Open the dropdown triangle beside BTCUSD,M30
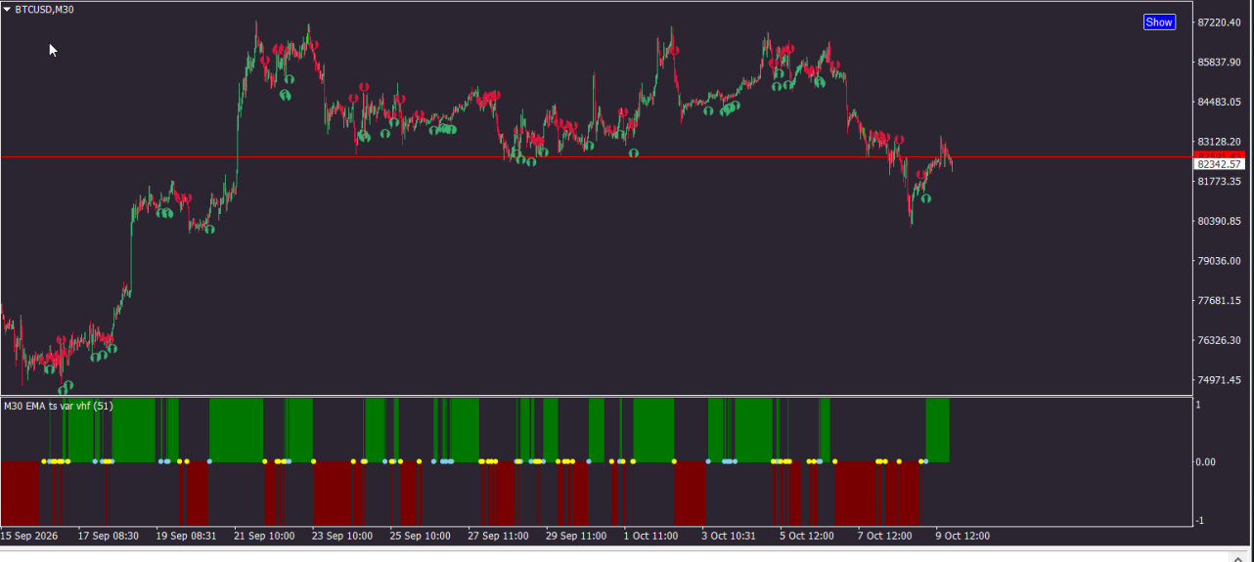This screenshot has height=562, width=1254. coord(8,10)
